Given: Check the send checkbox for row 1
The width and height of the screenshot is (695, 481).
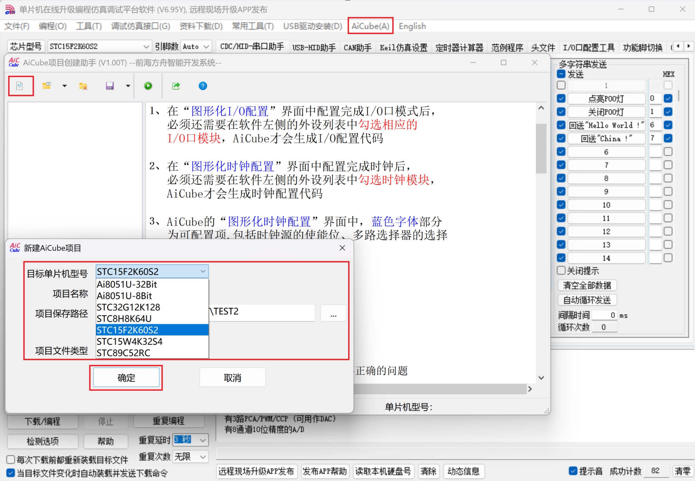Looking at the screenshot, I should click(x=561, y=85).
